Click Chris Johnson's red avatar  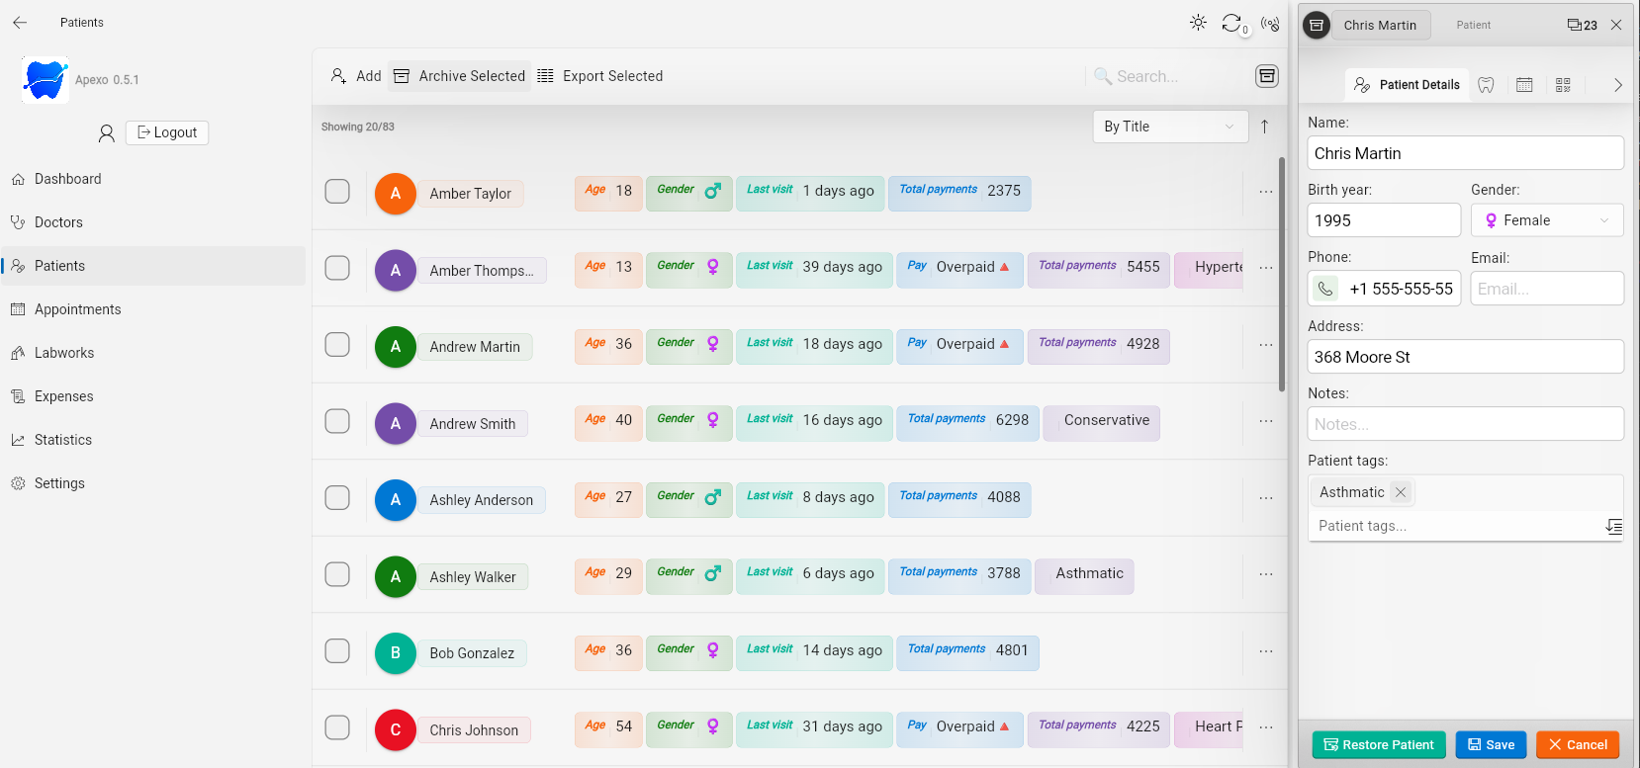pyautogui.click(x=396, y=730)
